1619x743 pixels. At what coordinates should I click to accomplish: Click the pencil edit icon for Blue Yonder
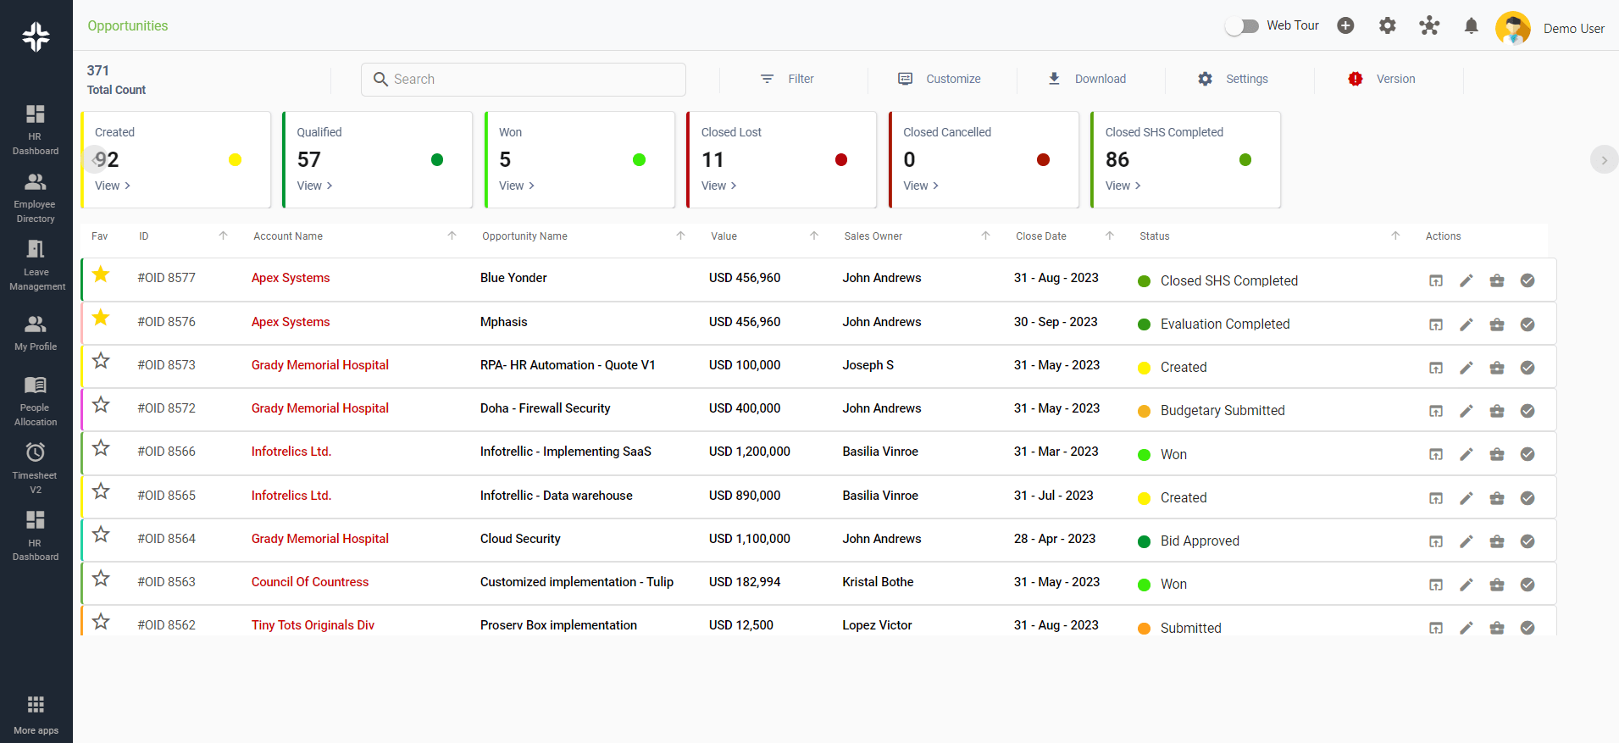point(1467,281)
